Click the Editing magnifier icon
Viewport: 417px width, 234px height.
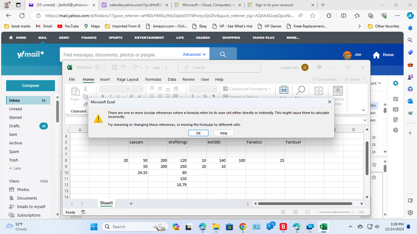click(301, 91)
